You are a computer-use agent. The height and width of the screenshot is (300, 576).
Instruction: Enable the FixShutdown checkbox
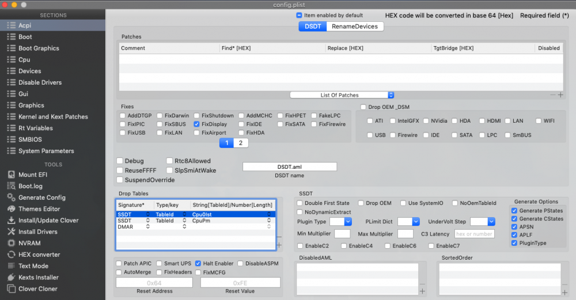click(x=196, y=116)
